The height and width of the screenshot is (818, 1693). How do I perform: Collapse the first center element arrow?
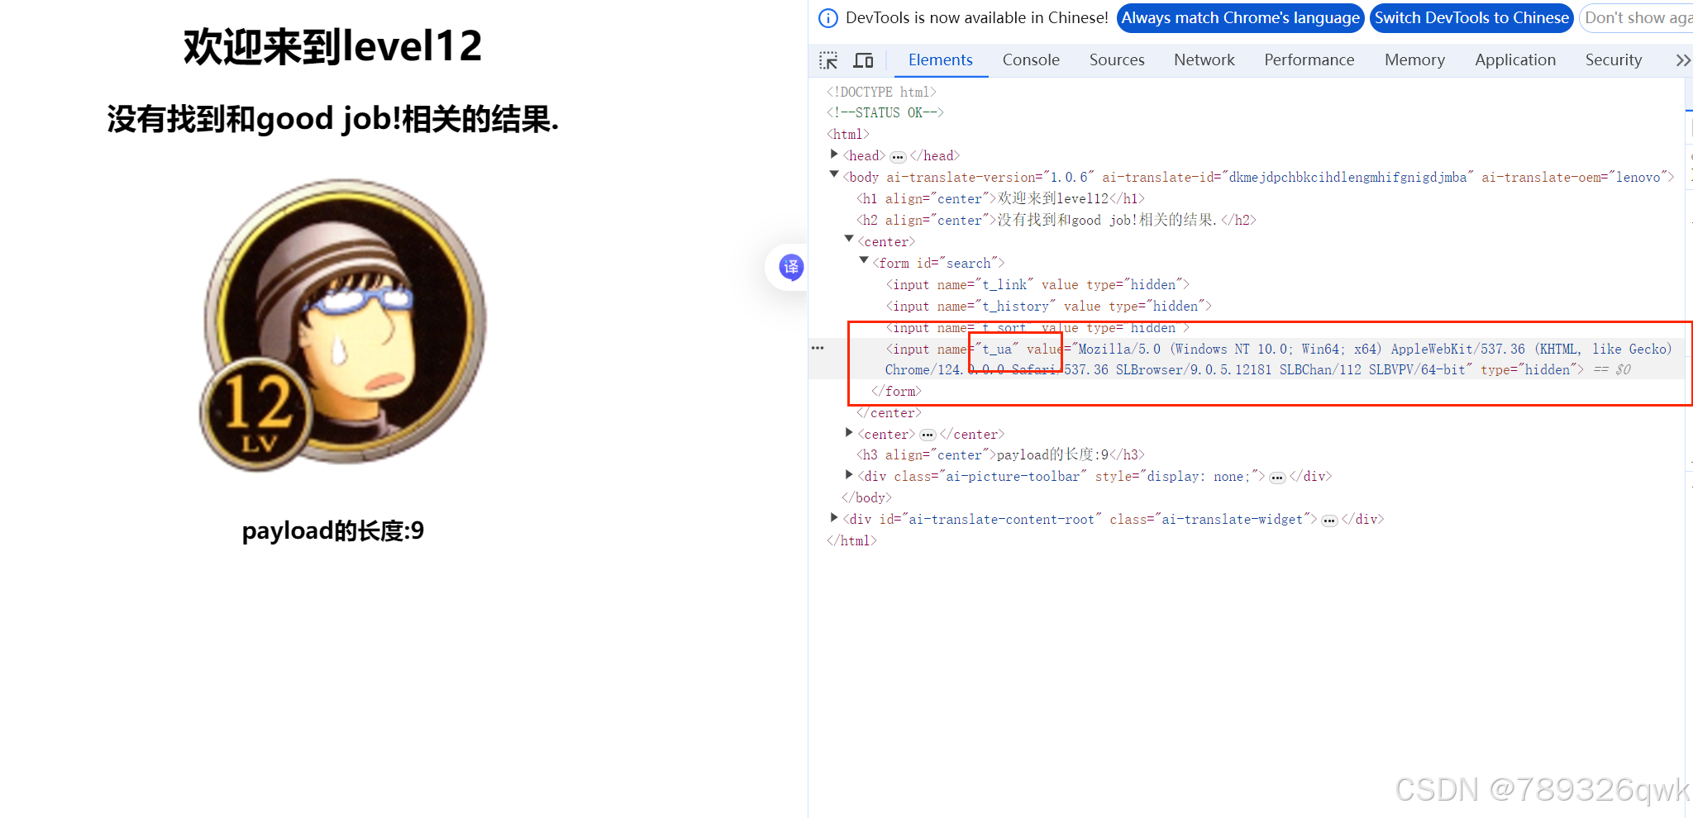pyautogui.click(x=849, y=240)
